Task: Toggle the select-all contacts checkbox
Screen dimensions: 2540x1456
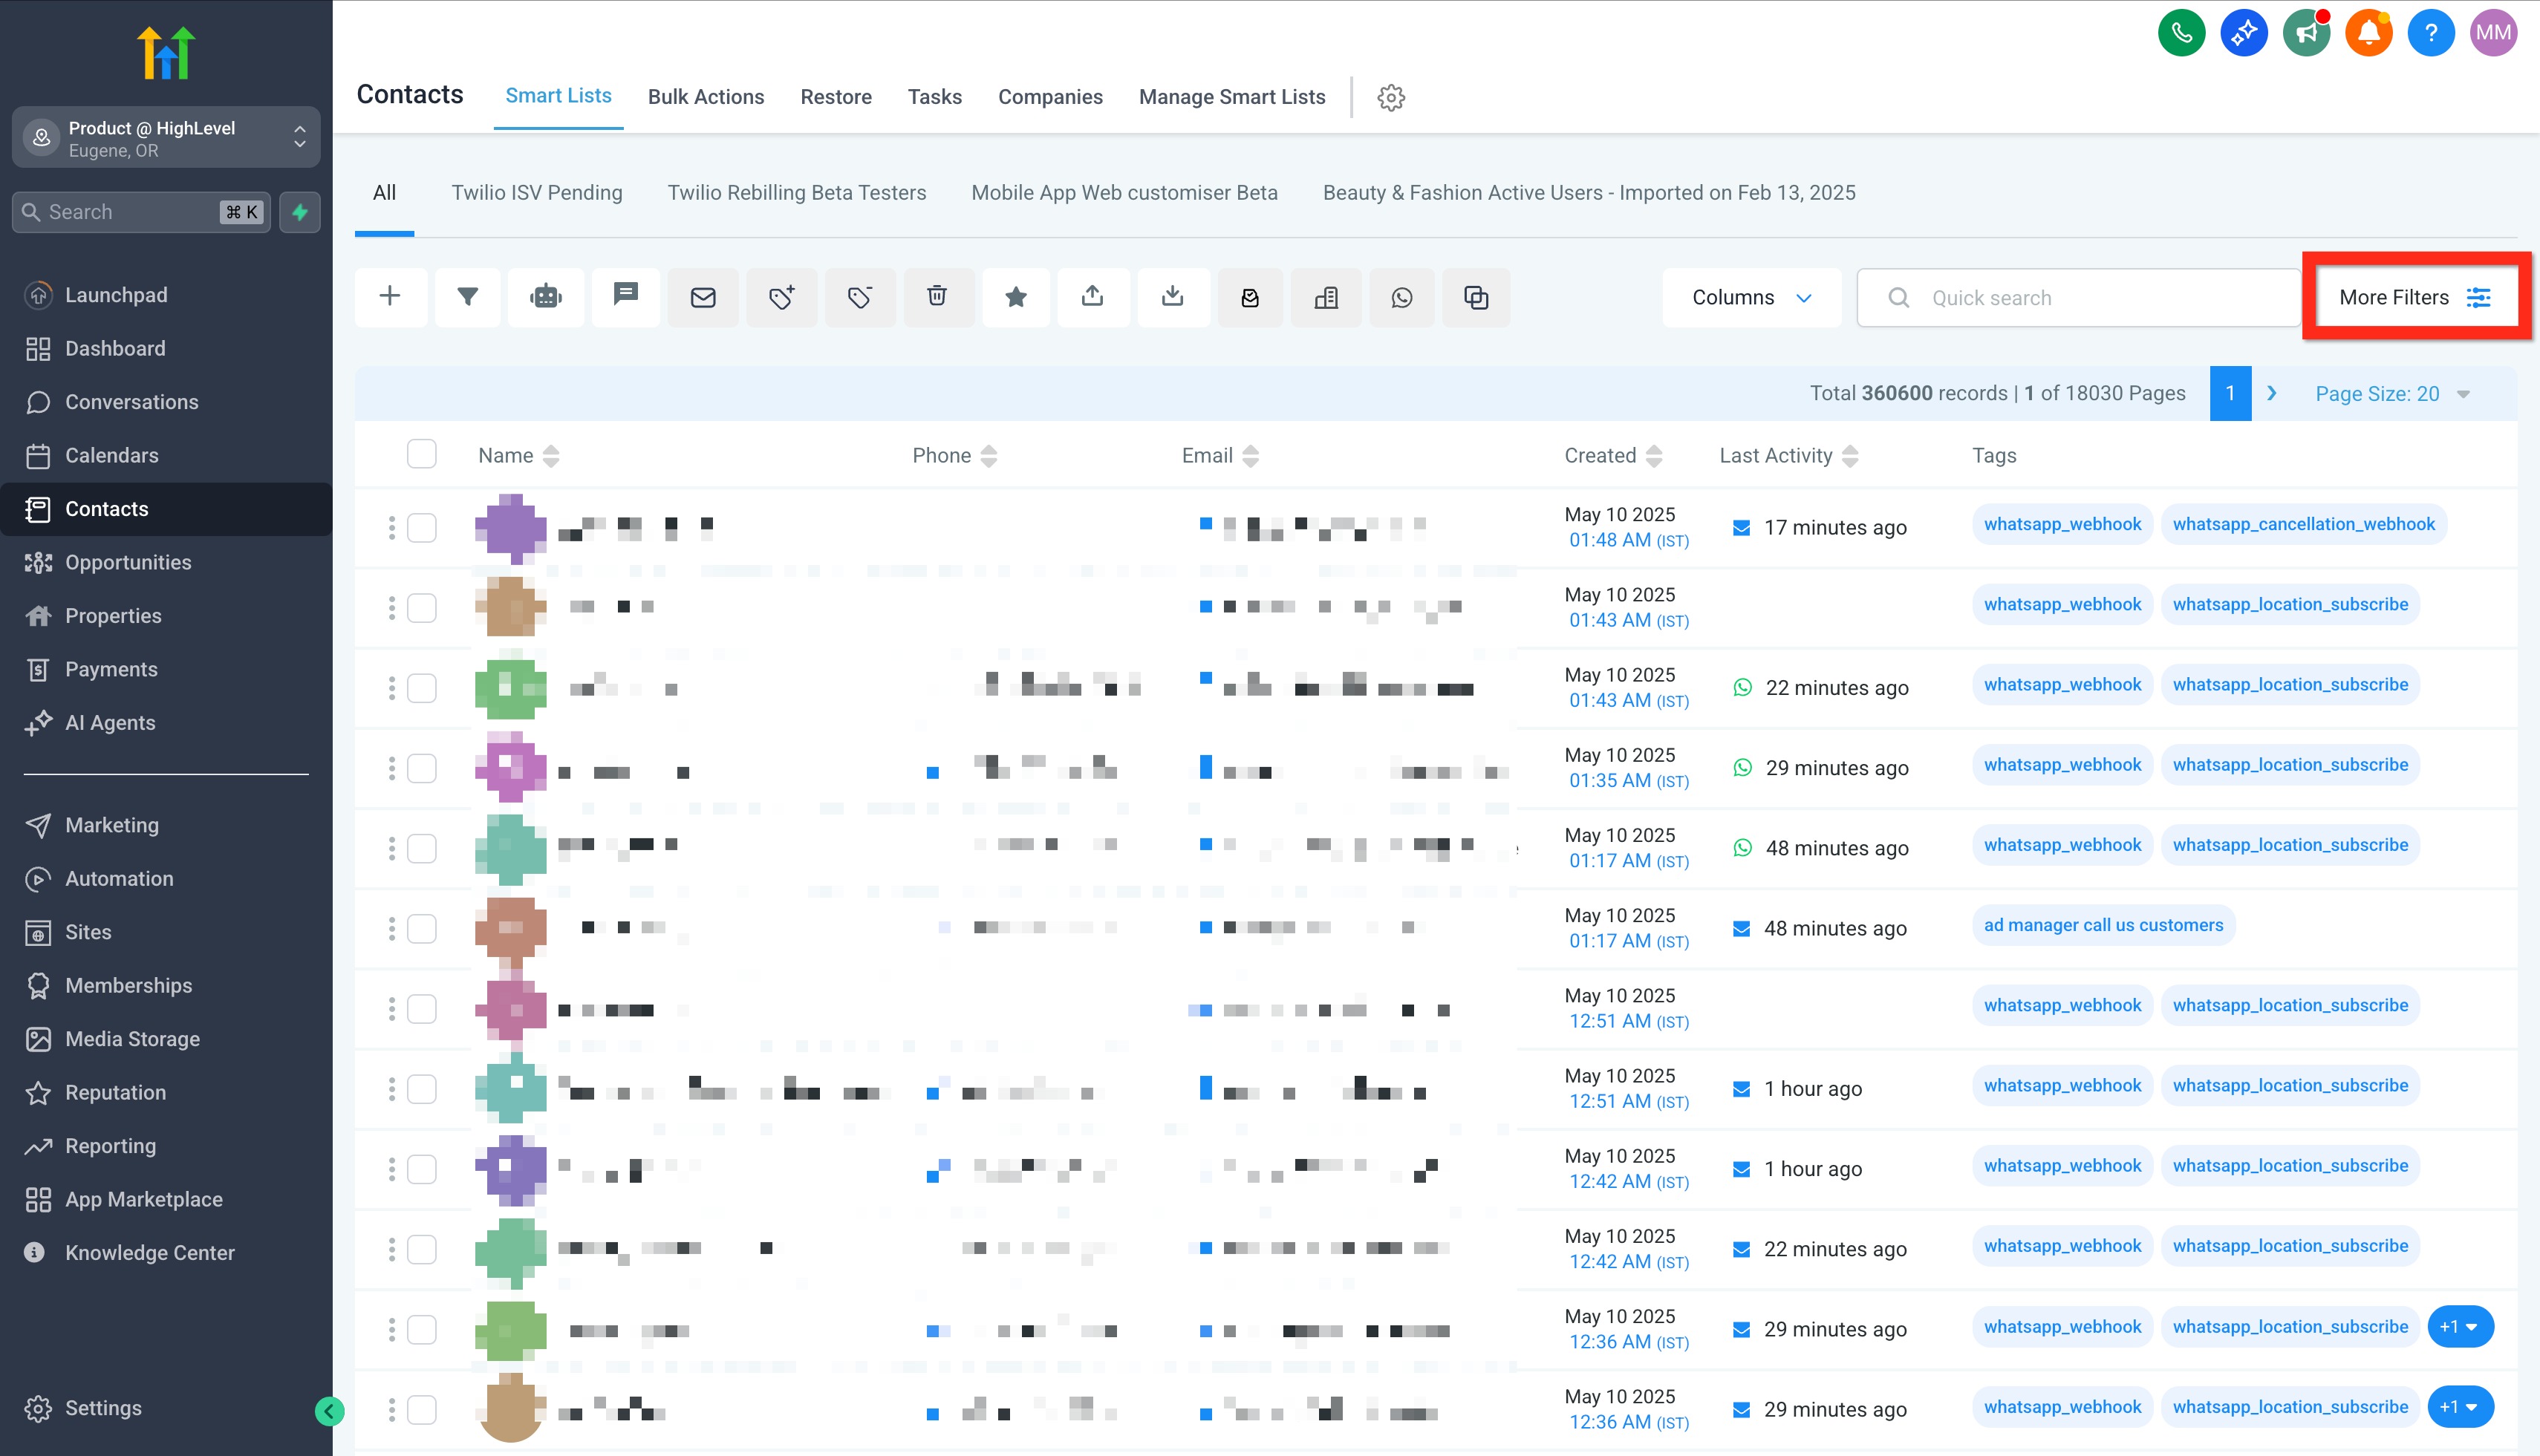Action: tap(422, 455)
